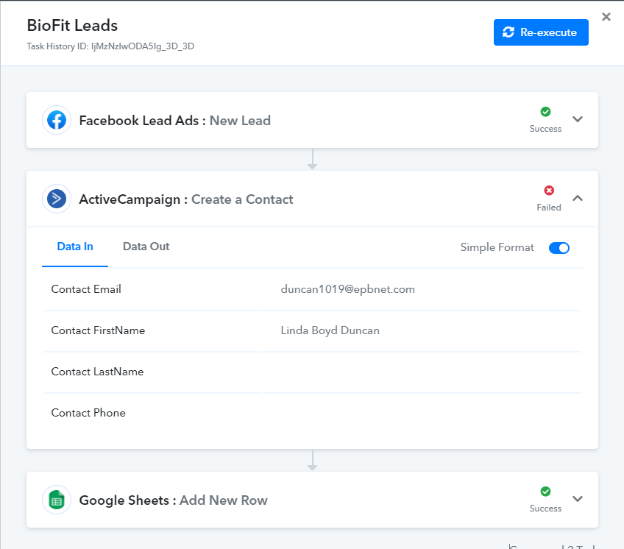The height and width of the screenshot is (549, 624).
Task: Switch to the Data In tab
Action: click(75, 247)
